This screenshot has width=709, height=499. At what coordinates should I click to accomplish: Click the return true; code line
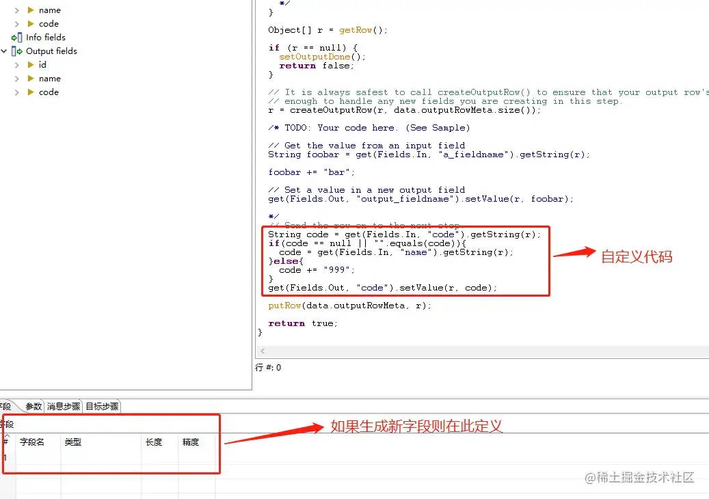[x=302, y=323]
